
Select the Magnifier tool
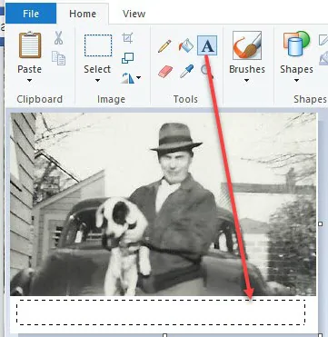[x=206, y=72]
